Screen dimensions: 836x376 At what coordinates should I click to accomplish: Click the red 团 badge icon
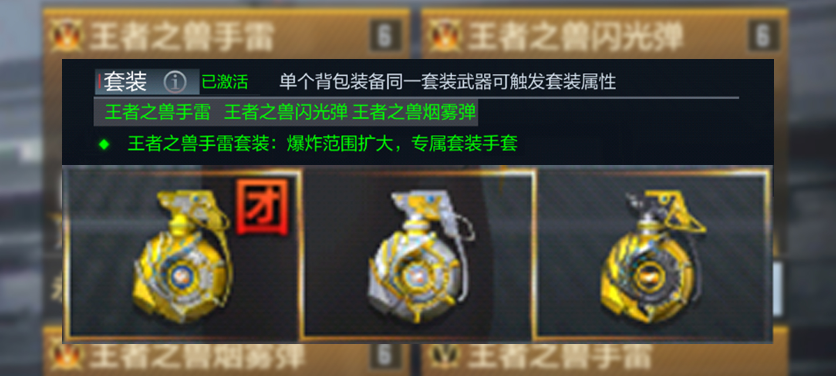point(263,207)
